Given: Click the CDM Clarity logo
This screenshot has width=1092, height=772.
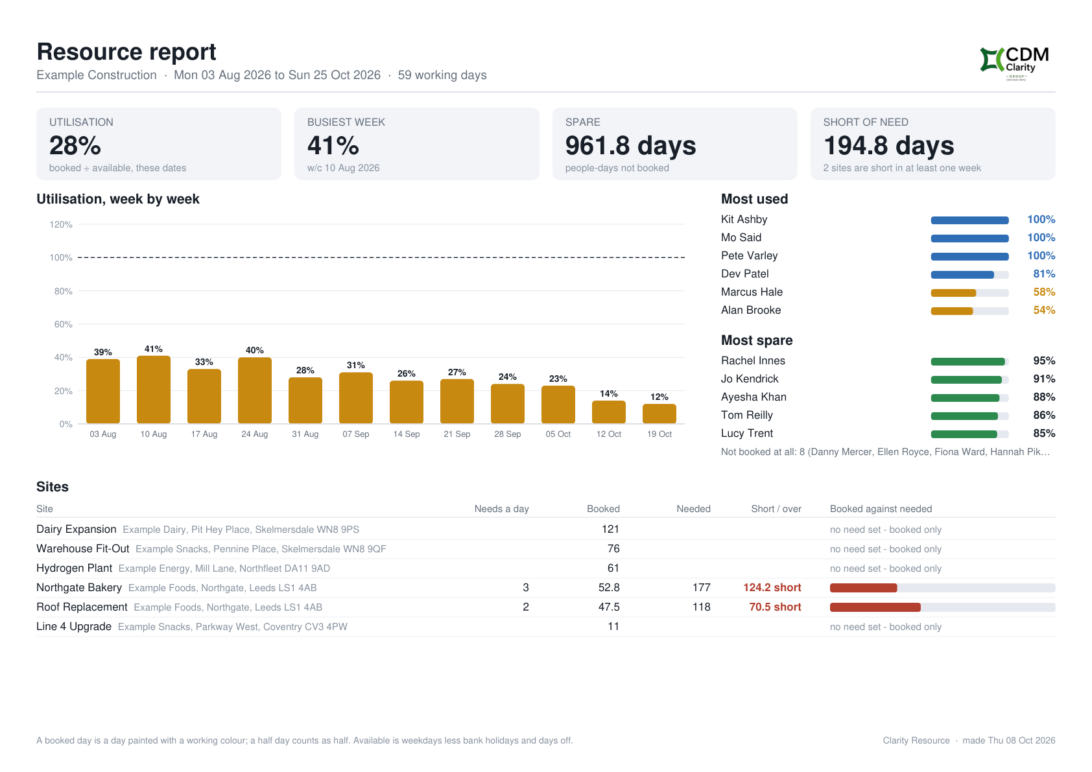Looking at the screenshot, I should pos(1014,63).
